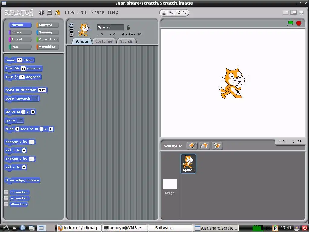Click the green flag to start
The width and height of the screenshot is (309, 232).
click(290, 23)
